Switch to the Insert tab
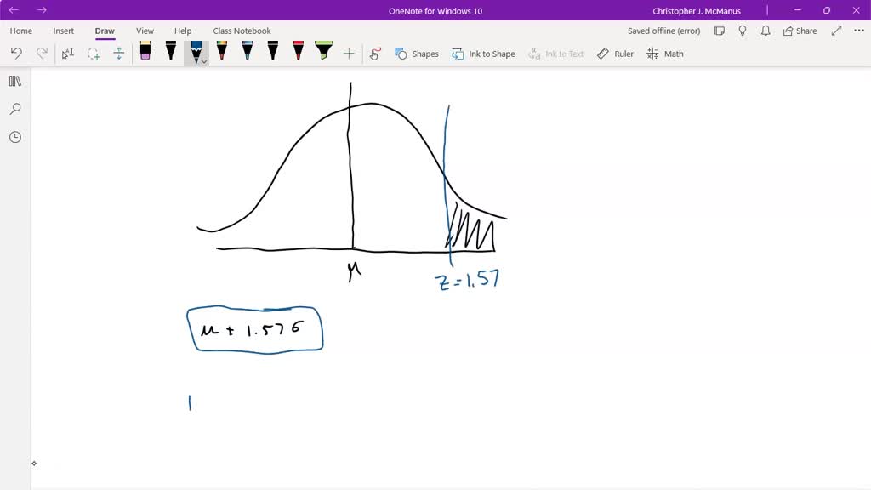871x490 pixels. click(x=63, y=31)
